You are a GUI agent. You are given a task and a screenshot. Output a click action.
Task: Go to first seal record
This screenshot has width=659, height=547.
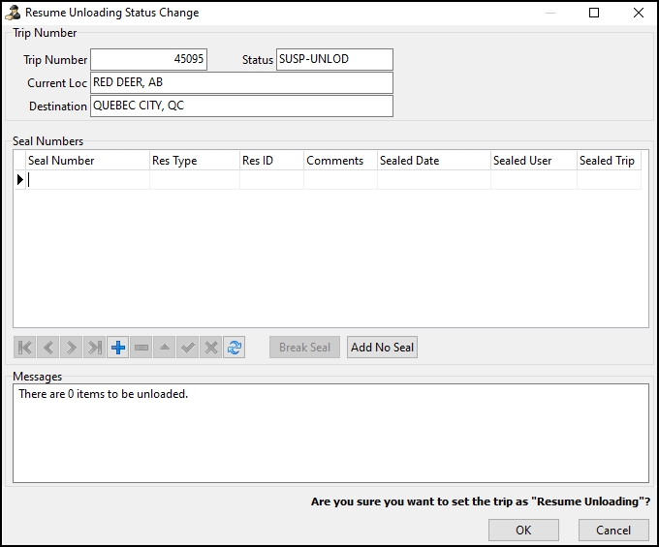[25, 348]
